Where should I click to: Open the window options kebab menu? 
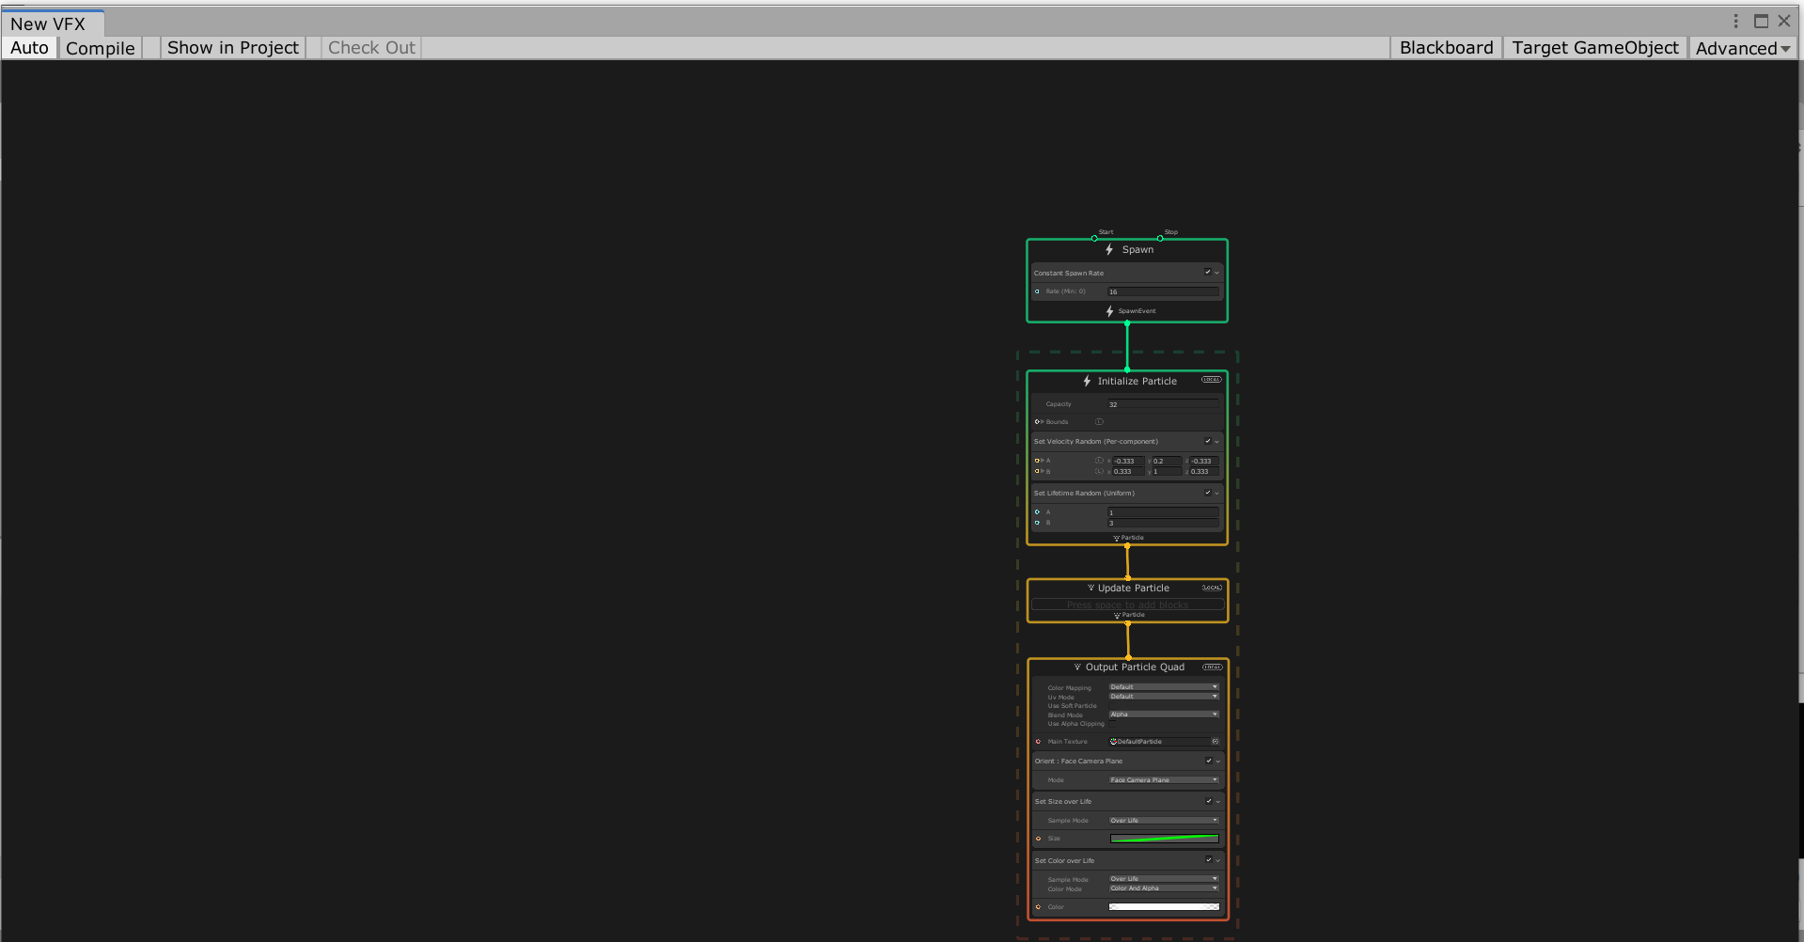1735,21
